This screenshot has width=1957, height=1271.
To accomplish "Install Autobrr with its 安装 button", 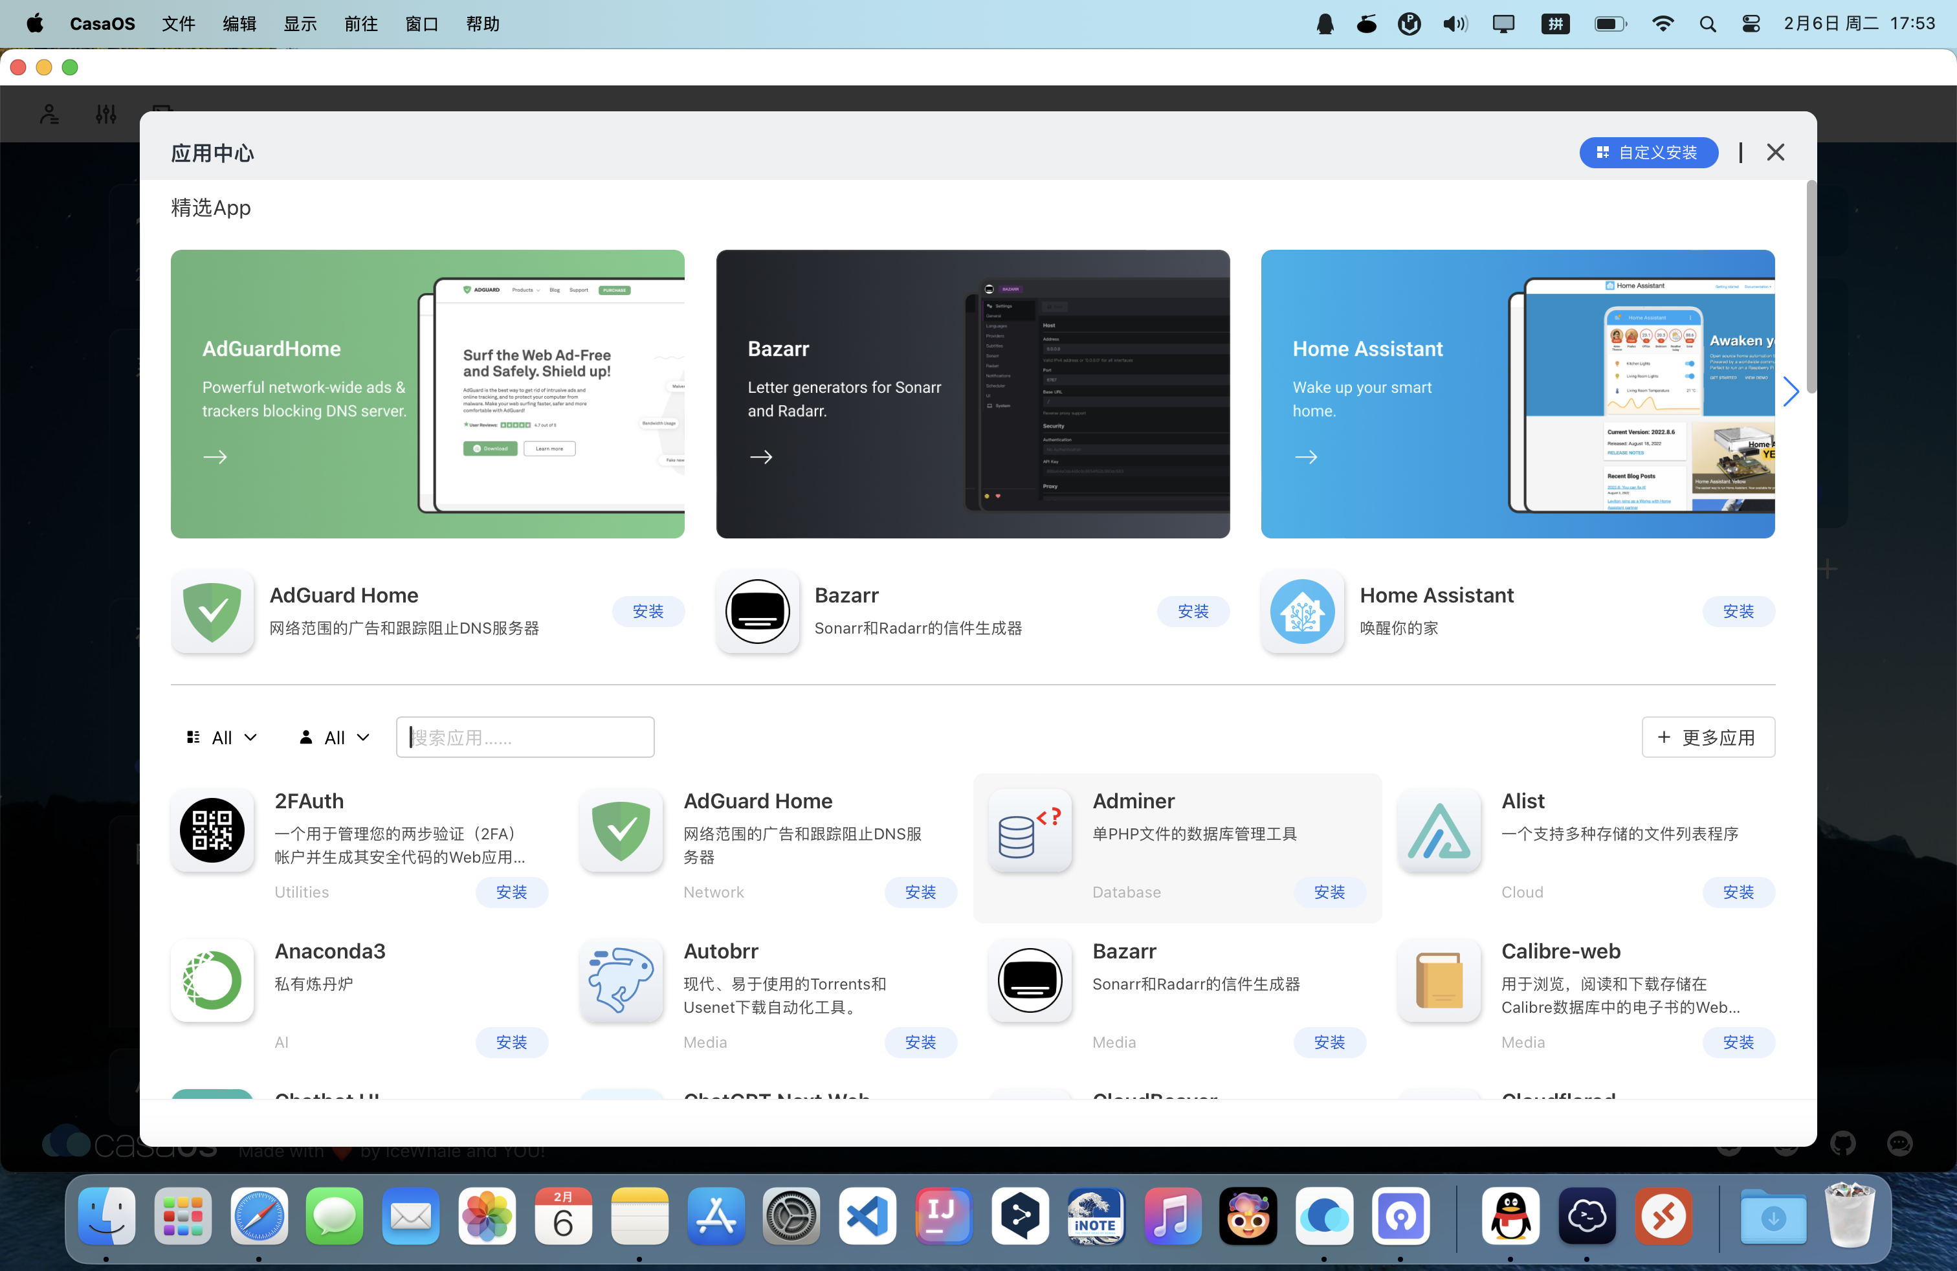I will [920, 1043].
